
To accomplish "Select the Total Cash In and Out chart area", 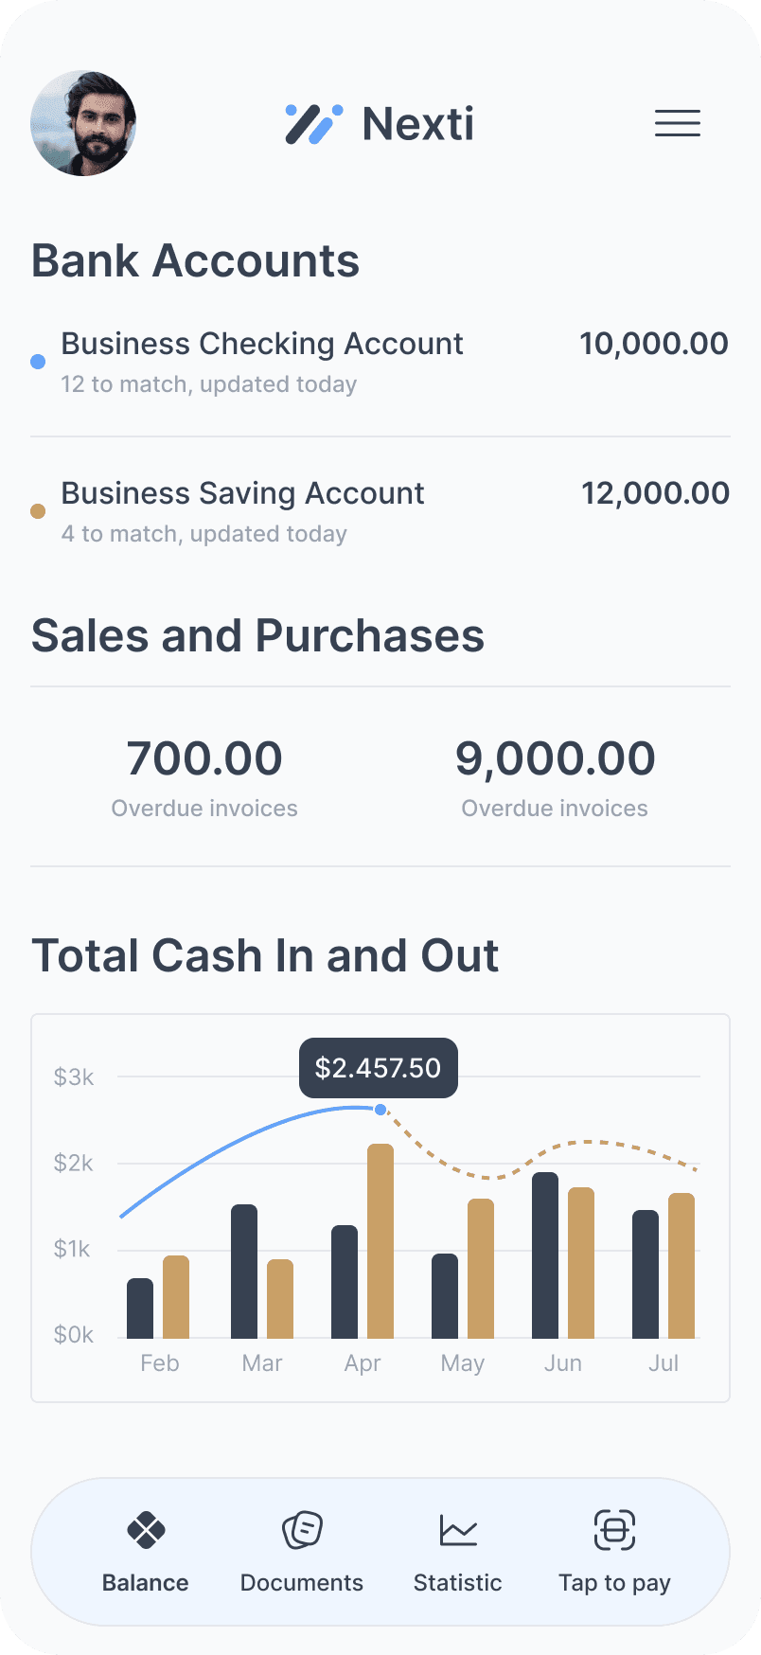I will tap(380, 1202).
